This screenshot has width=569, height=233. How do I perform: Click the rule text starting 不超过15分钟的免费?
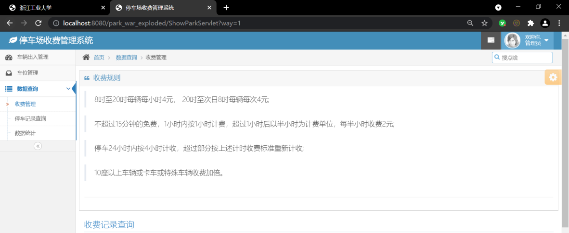(x=244, y=124)
